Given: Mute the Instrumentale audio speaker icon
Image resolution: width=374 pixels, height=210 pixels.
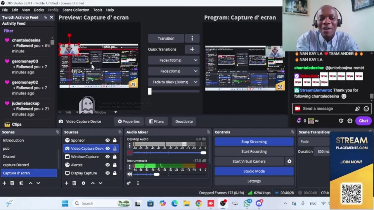Looking at the screenshot, I should tap(130, 174).
